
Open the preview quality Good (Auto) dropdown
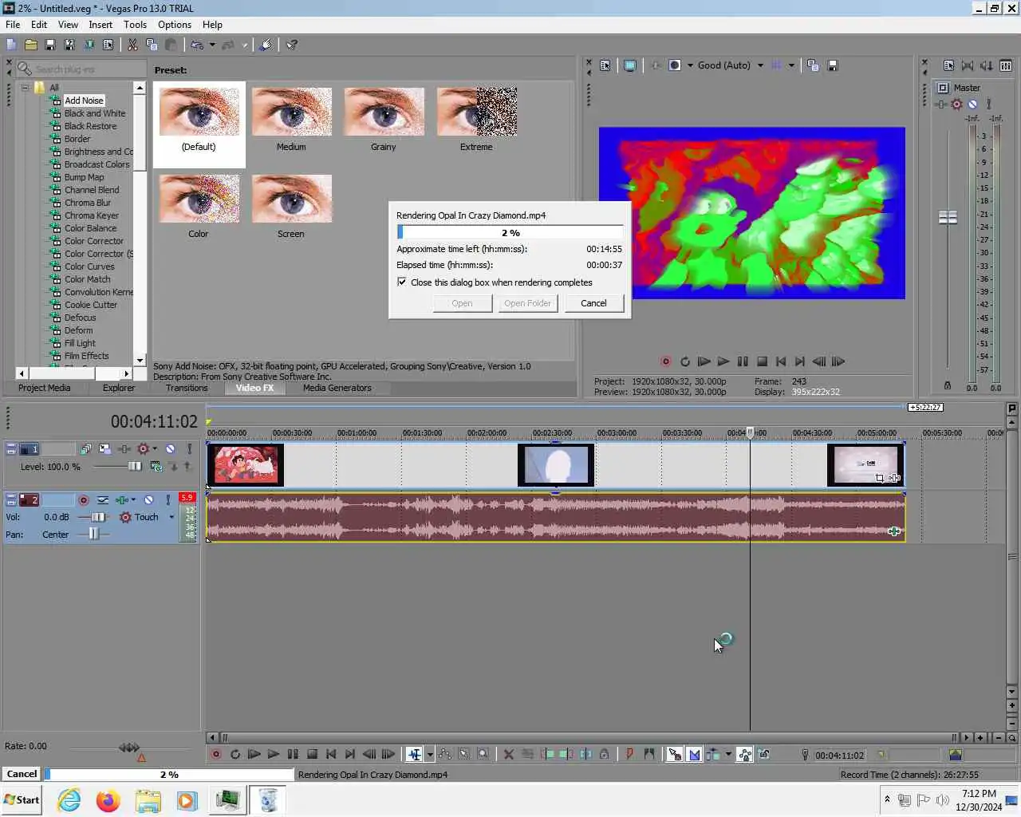760,65
